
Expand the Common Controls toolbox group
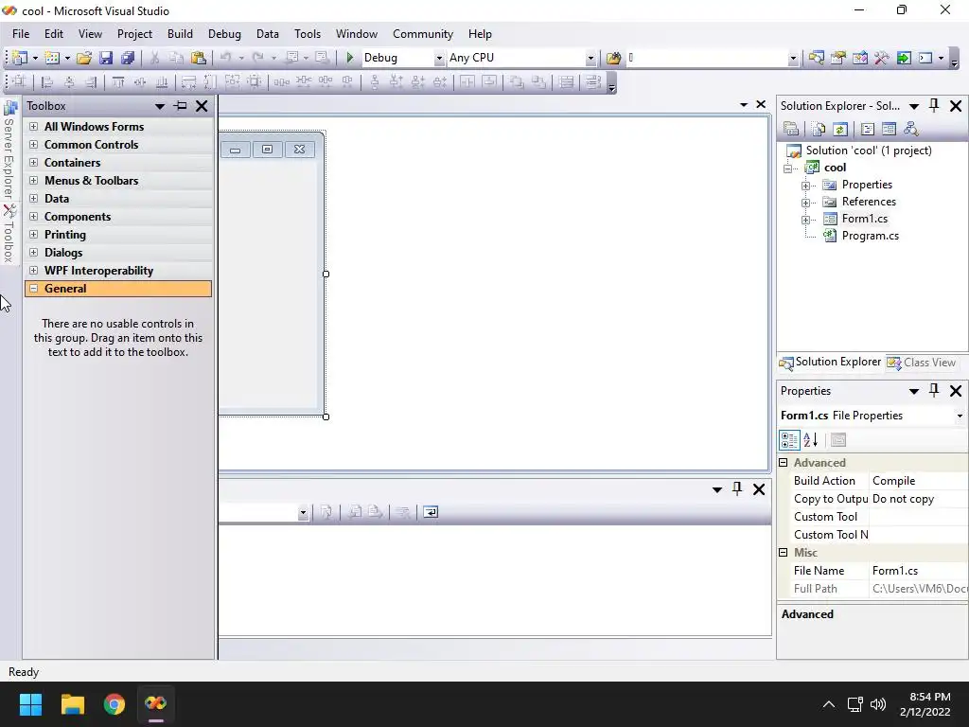point(33,145)
